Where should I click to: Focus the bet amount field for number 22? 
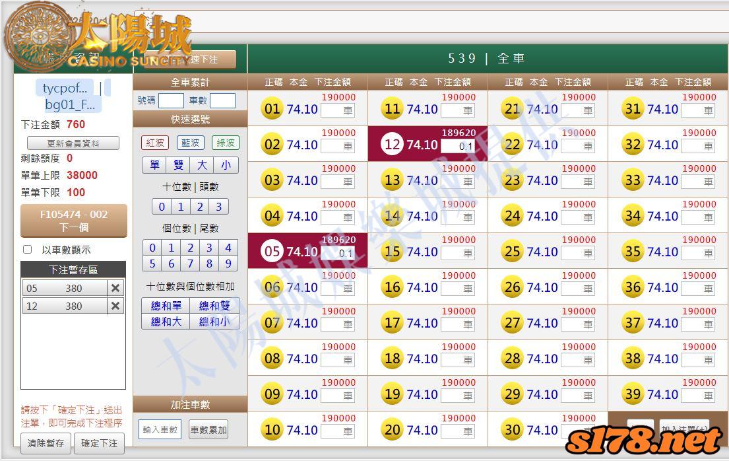pos(578,146)
